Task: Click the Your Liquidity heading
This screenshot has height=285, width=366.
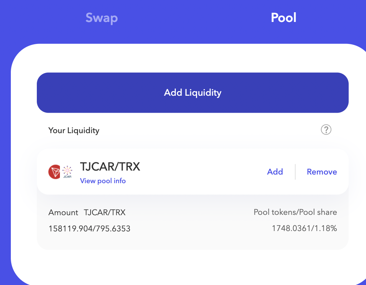Action: click(x=74, y=130)
